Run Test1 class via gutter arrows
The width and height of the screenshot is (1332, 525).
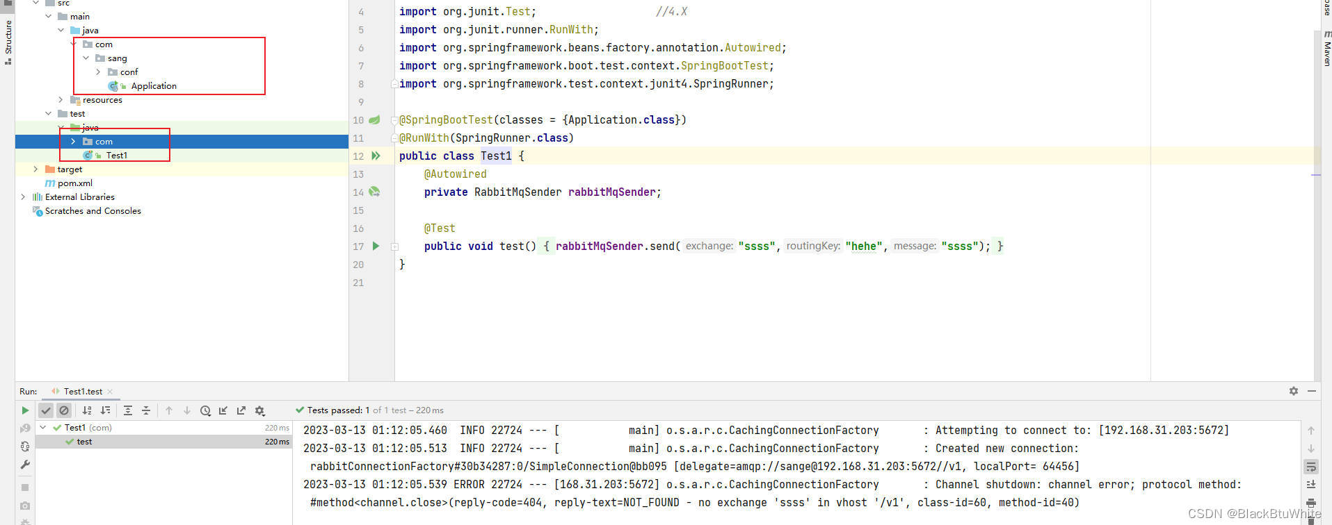(376, 156)
